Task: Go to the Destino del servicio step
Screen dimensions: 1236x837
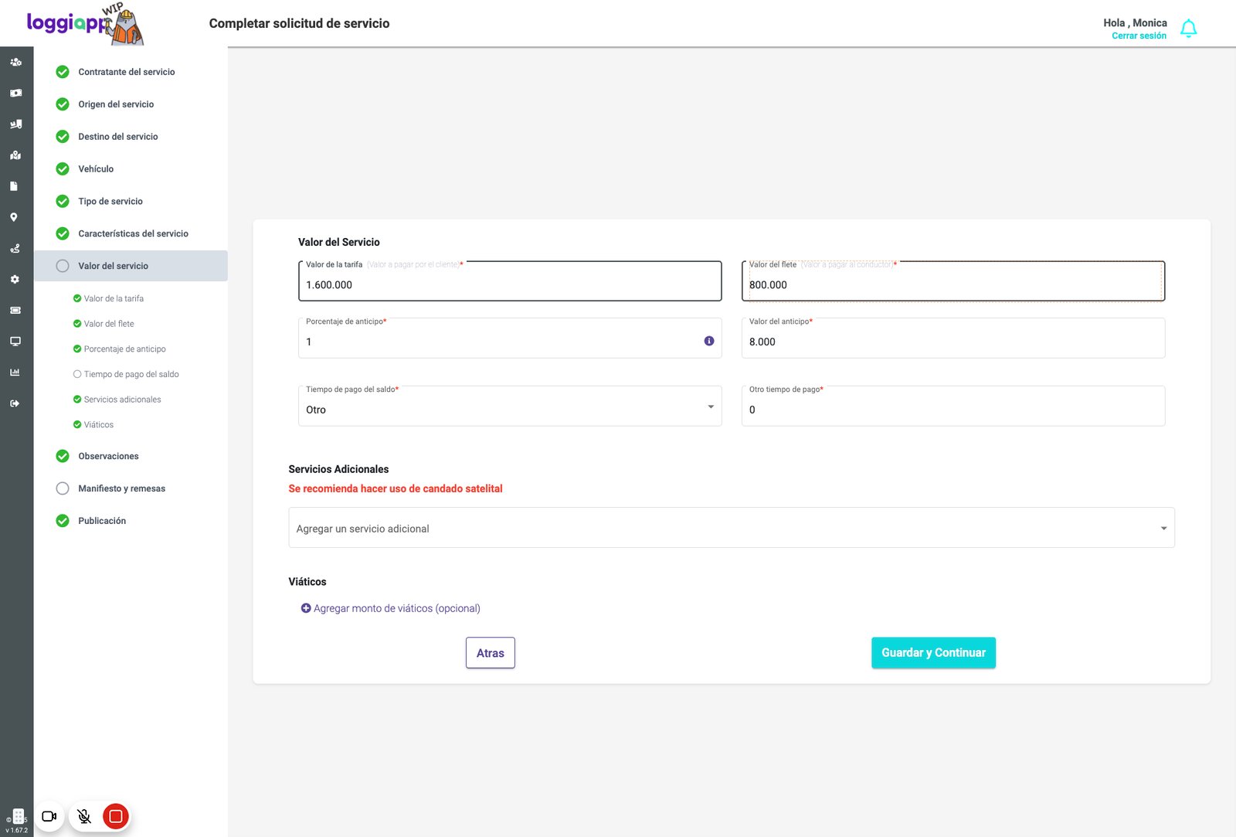Action: click(118, 137)
